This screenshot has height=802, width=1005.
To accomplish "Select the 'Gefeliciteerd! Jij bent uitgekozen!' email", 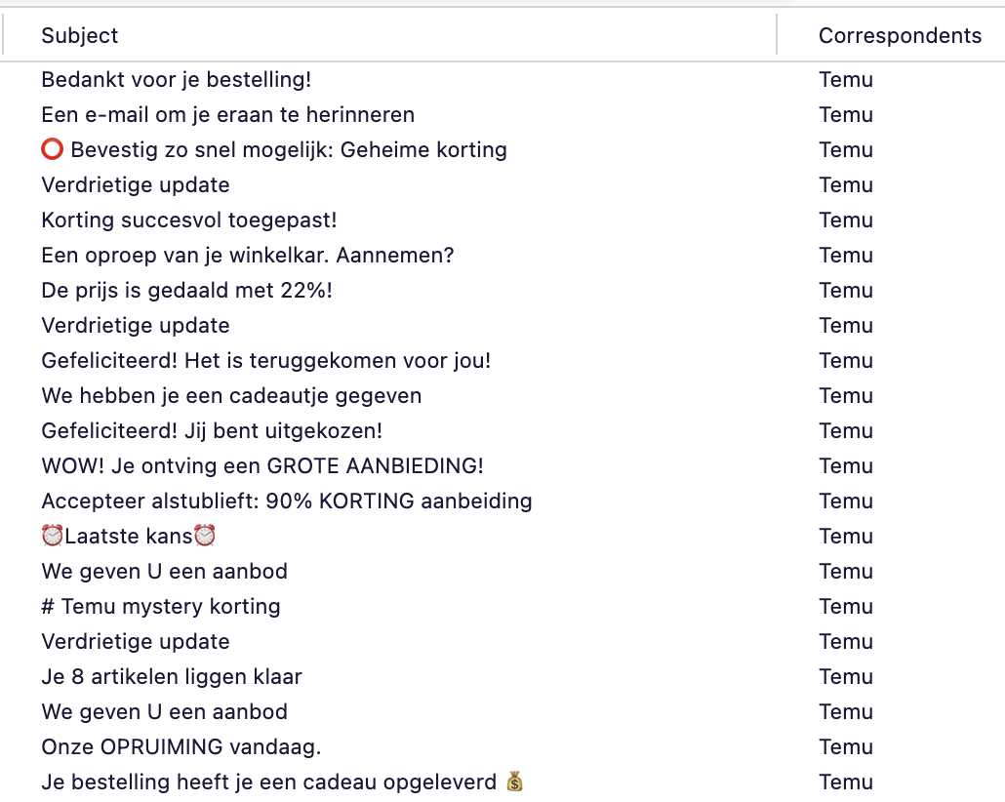I will (212, 431).
